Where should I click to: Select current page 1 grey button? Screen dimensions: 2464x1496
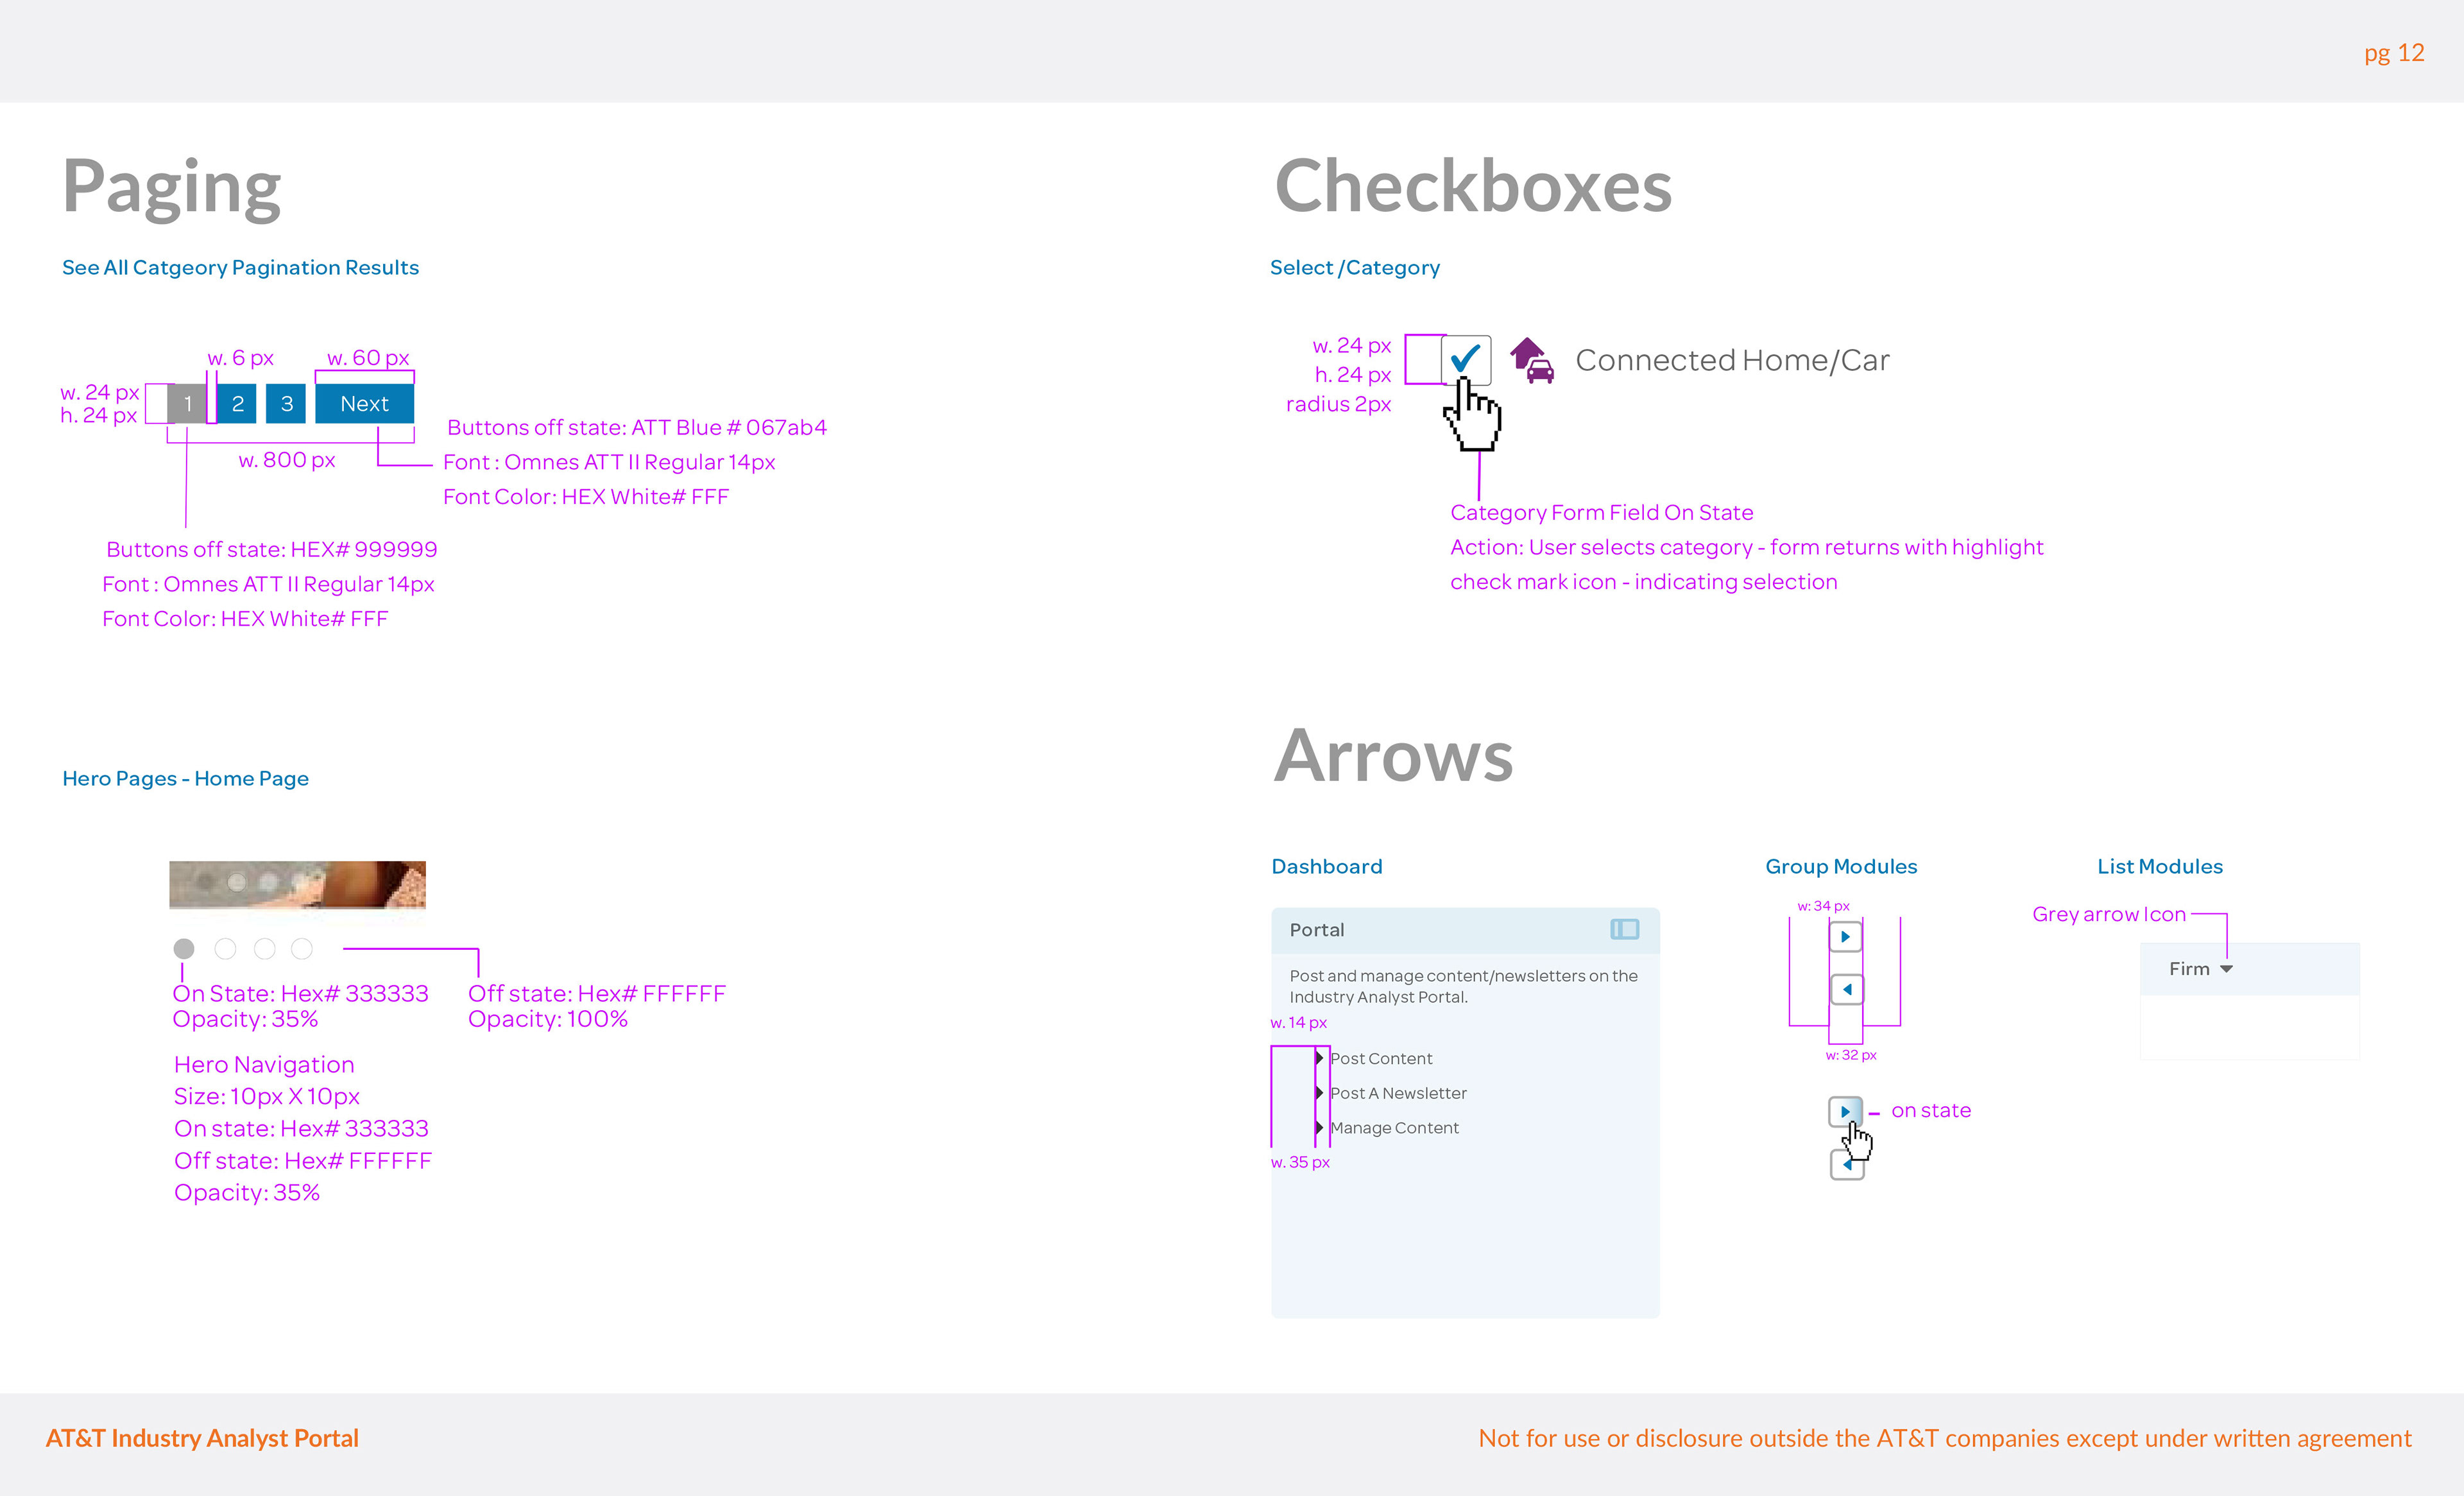click(187, 404)
